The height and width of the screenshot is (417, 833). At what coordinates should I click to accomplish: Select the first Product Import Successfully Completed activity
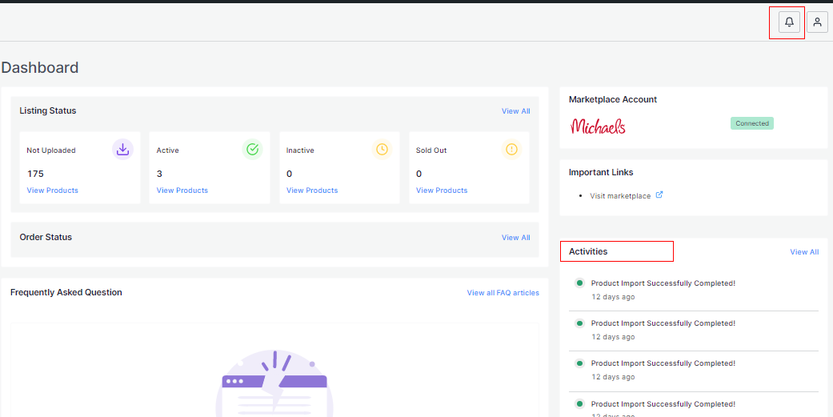pos(663,283)
